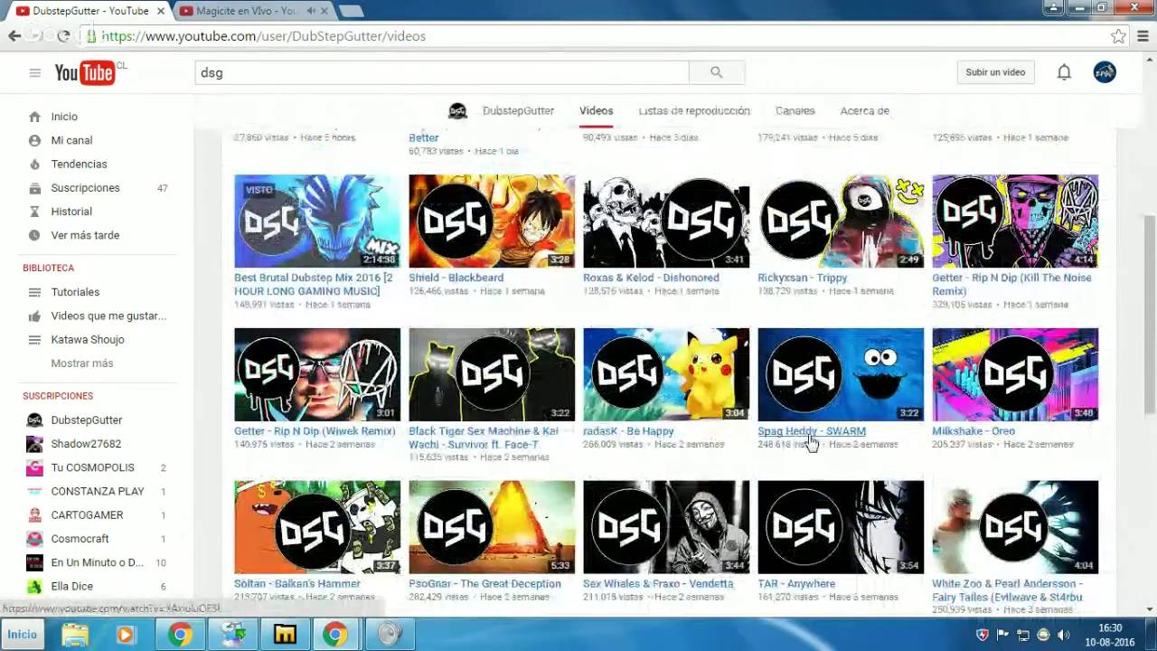1157x651 pixels.
Task: Open TAR - Anywhere video title
Action: point(796,584)
